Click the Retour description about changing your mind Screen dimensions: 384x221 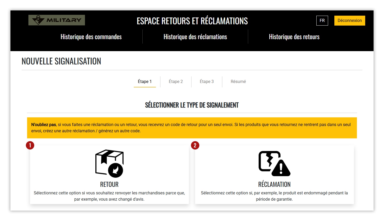coord(109,196)
